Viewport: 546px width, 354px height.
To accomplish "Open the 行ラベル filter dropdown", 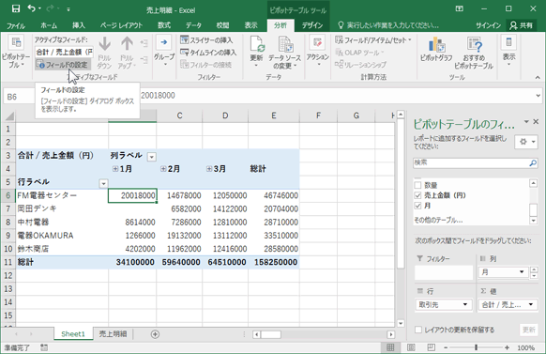I will [x=103, y=183].
